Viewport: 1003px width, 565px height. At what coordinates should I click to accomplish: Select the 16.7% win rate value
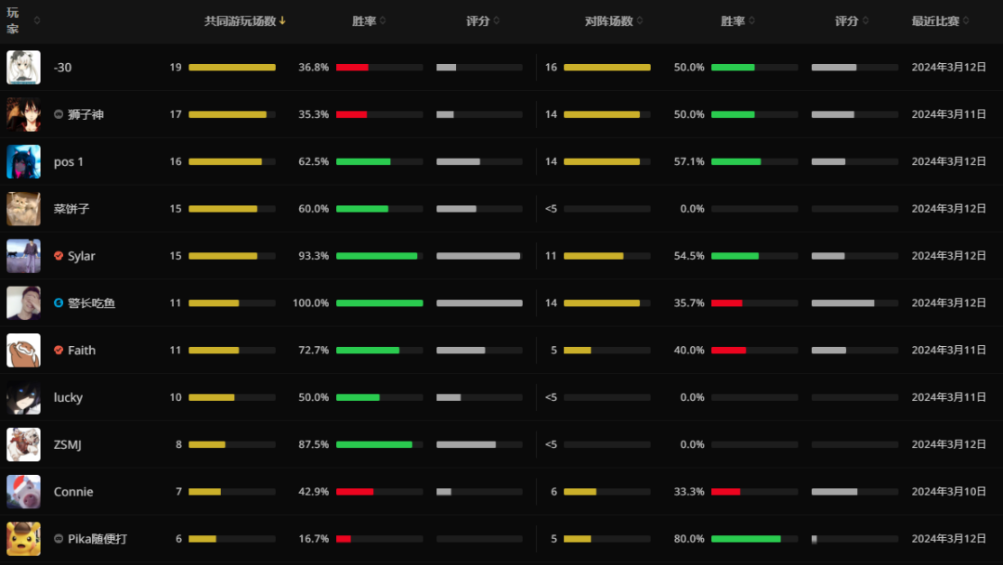(314, 539)
